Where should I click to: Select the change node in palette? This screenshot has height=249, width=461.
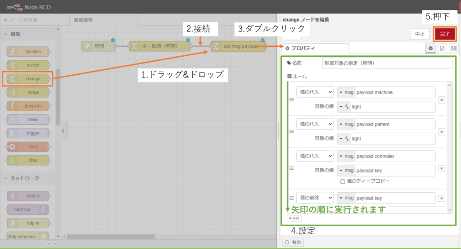(28, 78)
